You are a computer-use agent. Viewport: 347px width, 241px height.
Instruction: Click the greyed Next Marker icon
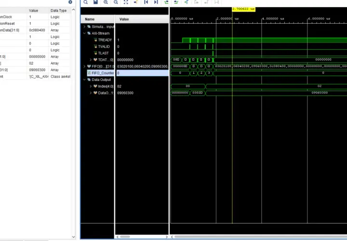click(206, 2)
